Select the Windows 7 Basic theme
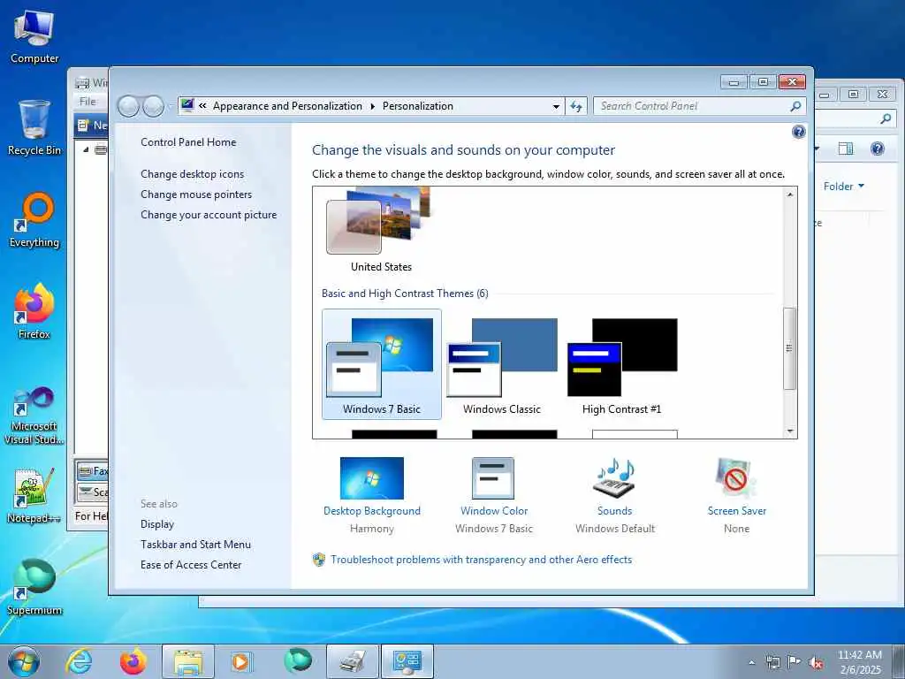Viewport: 905px width, 679px height. click(x=382, y=363)
